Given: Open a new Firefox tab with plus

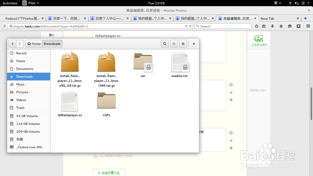Looking at the screenshot, I should tap(305, 18).
